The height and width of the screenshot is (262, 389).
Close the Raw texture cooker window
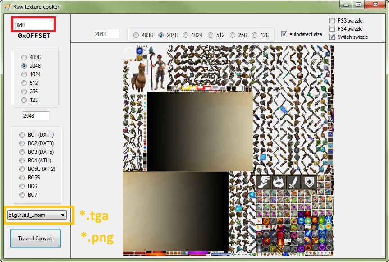(375, 5)
